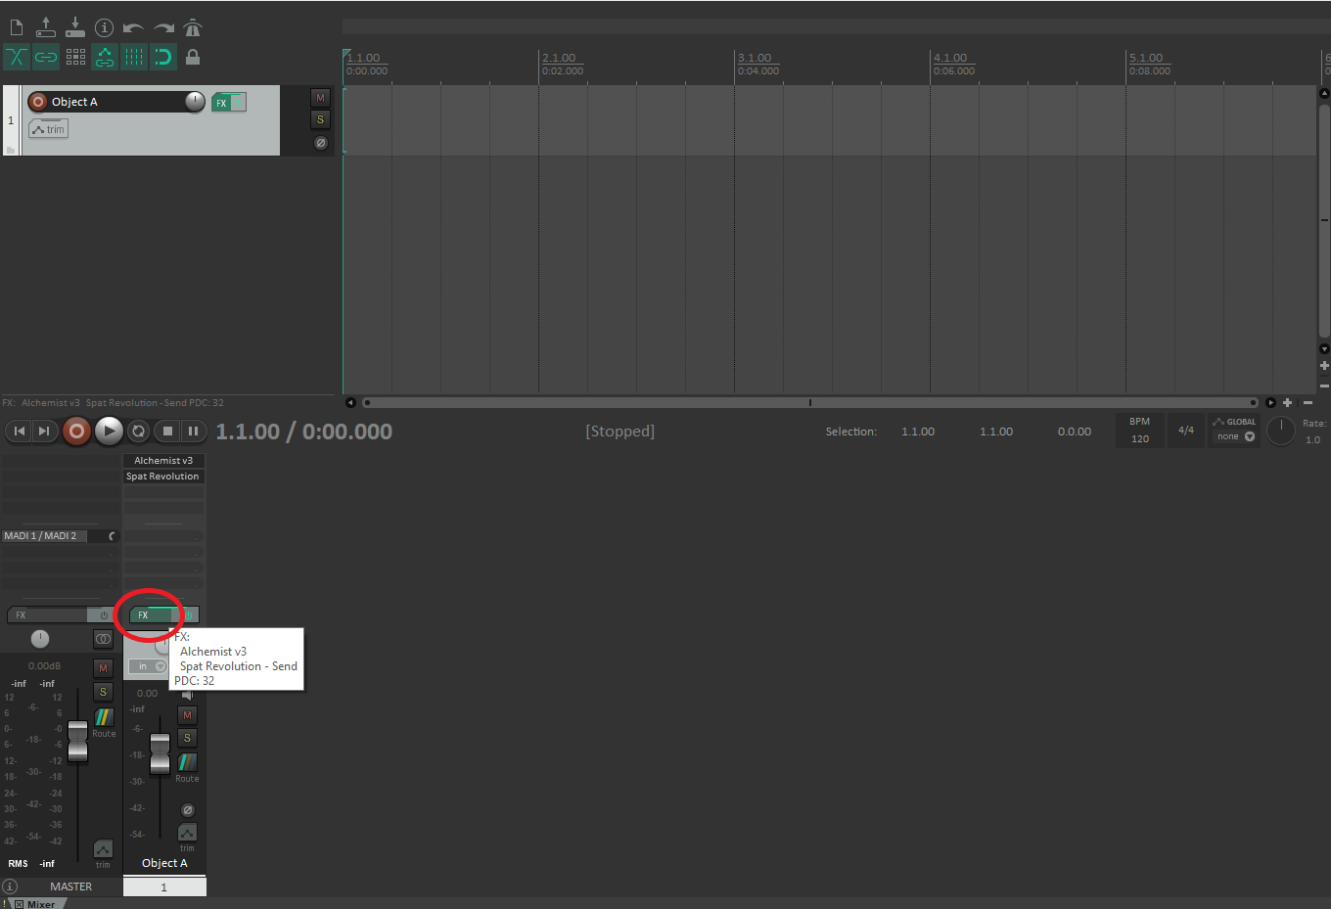Image resolution: width=1331 pixels, height=909 pixels.
Task: Click the metronome icon in the toolbar
Action: coord(193,27)
